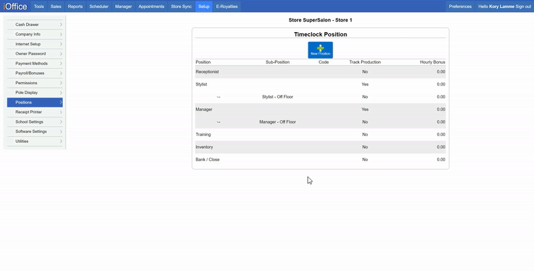Click chevron next to Utilities
Image resolution: width=534 pixels, height=271 pixels.
point(61,141)
